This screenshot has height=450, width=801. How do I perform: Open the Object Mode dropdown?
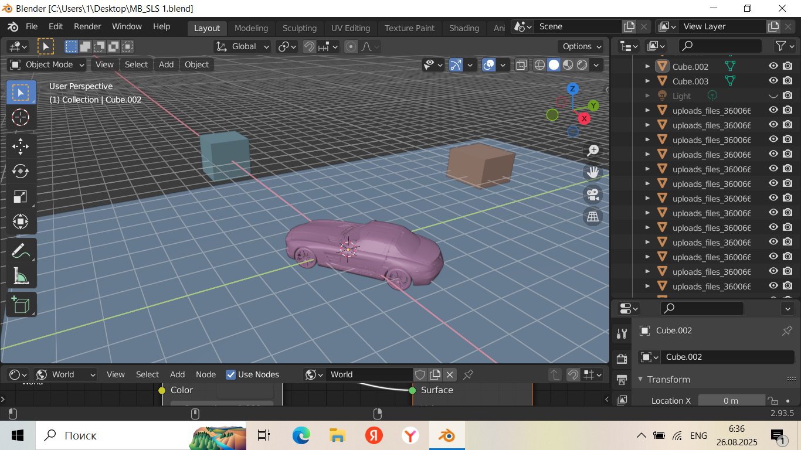point(48,64)
